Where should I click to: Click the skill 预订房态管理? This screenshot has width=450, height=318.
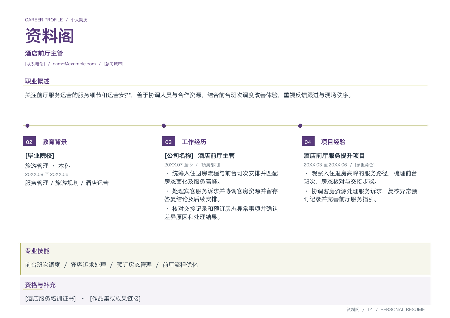point(134,265)
